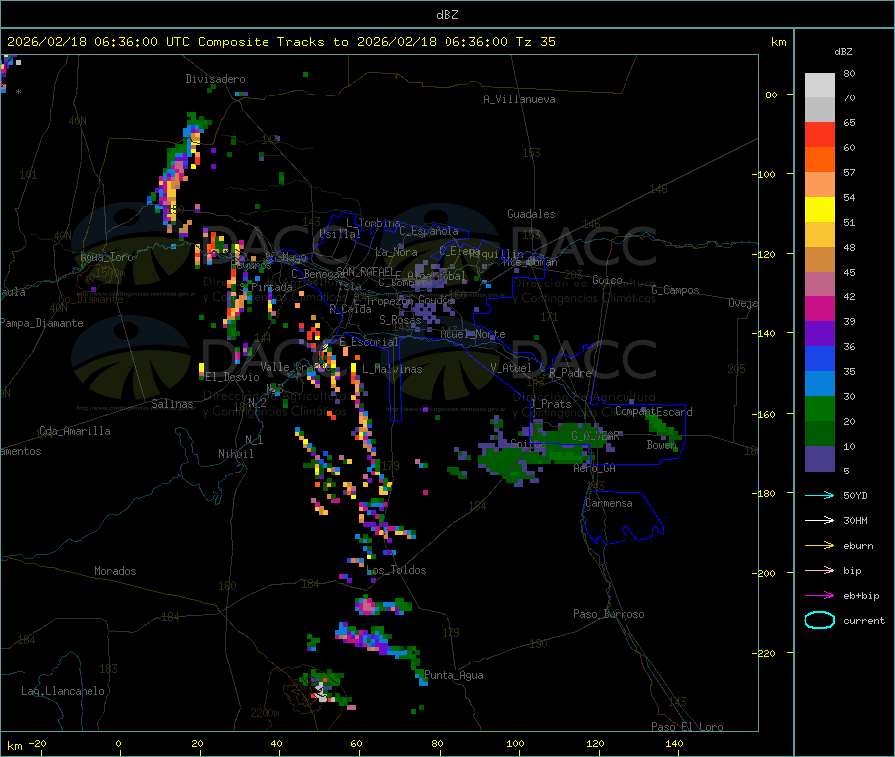Pick the magenta 39-42 dBZ swatch
The image size is (895, 757).
[x=819, y=308]
